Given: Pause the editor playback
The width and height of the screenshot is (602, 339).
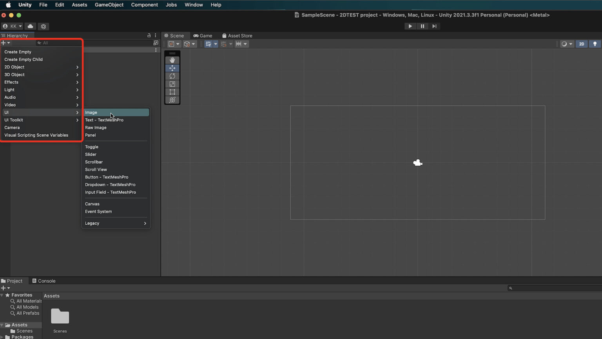Looking at the screenshot, I should [x=422, y=26].
